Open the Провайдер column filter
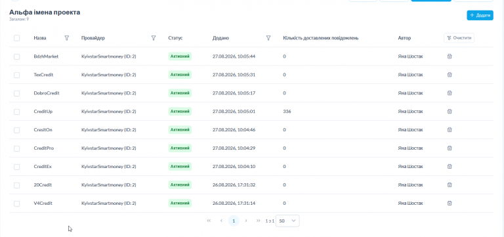The image size is (504, 237). (154, 38)
